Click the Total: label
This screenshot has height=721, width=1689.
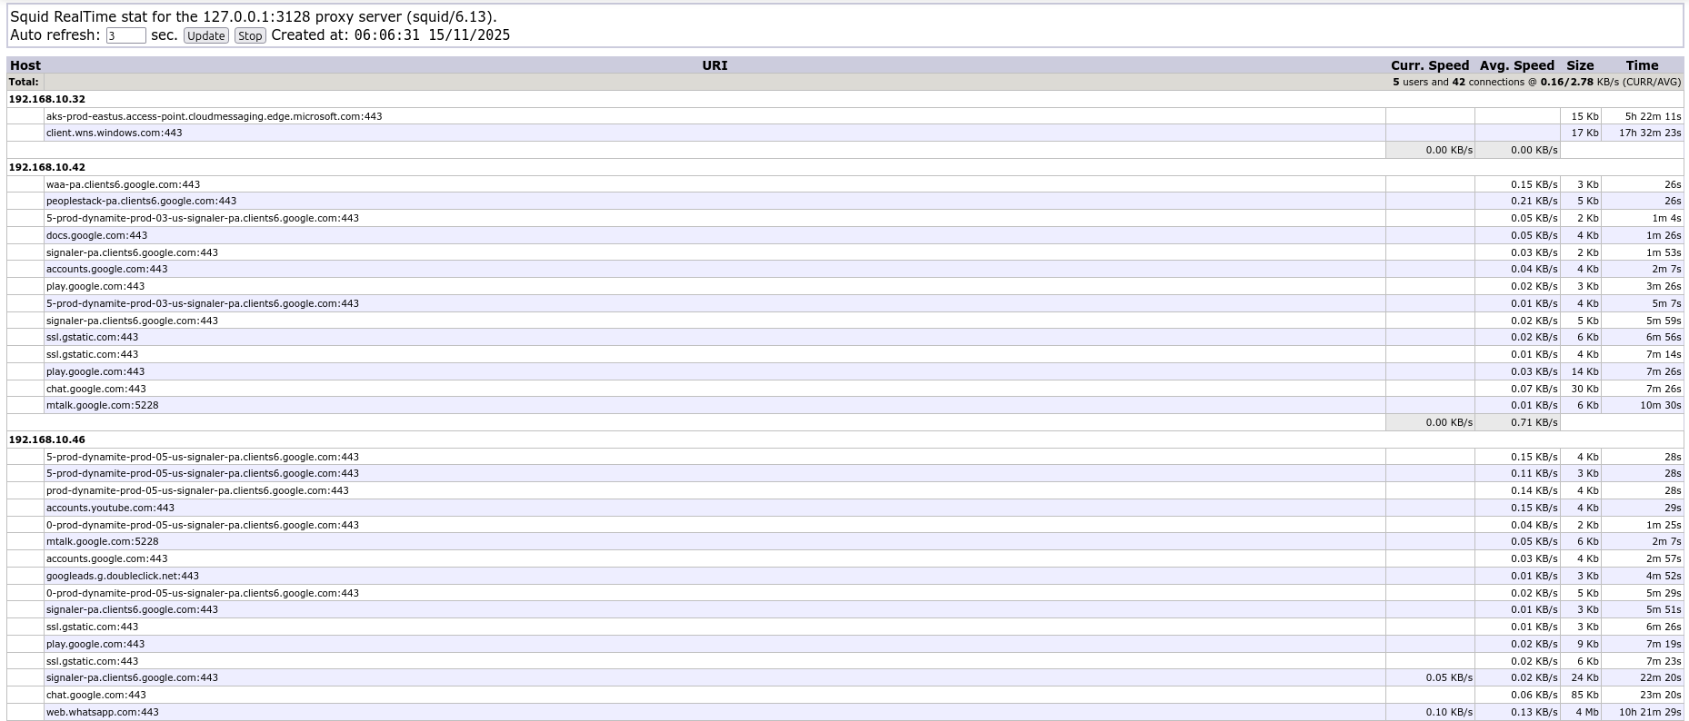click(x=24, y=82)
